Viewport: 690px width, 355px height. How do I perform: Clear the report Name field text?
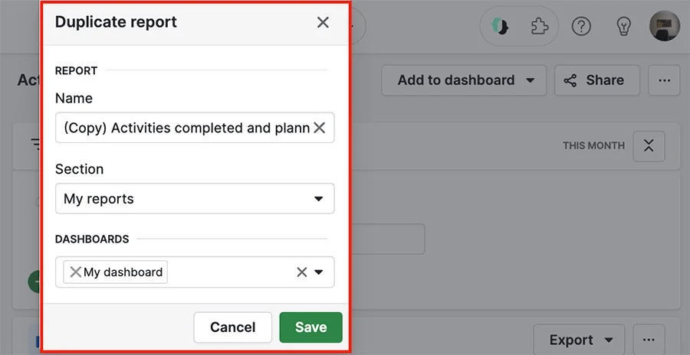point(319,128)
